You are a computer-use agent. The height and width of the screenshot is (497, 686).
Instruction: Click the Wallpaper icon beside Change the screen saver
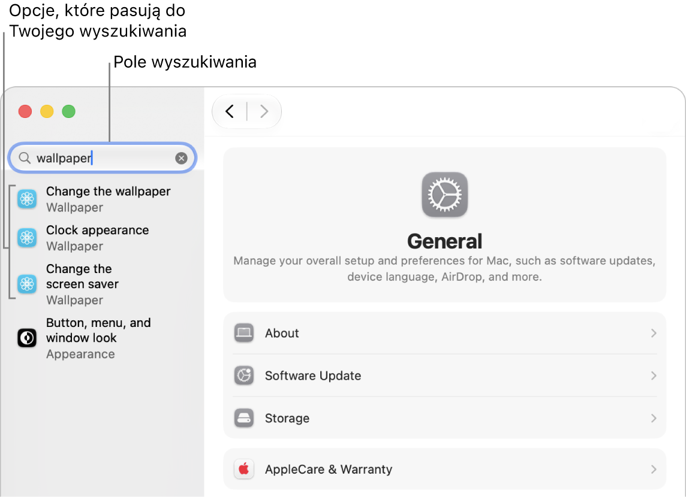point(27,284)
